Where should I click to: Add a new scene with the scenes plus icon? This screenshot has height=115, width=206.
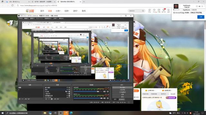[x=20, y=99]
